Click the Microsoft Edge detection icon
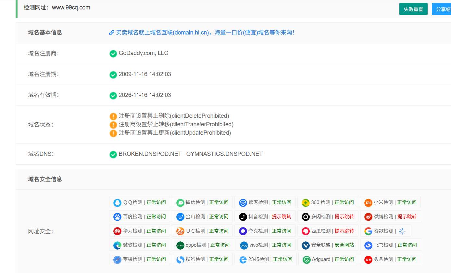451x273 pixels. [117, 245]
